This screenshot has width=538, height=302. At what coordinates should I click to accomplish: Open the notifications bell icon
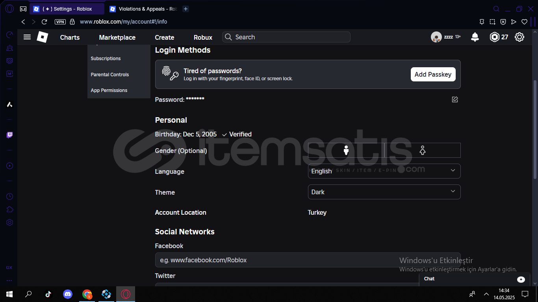point(475,37)
